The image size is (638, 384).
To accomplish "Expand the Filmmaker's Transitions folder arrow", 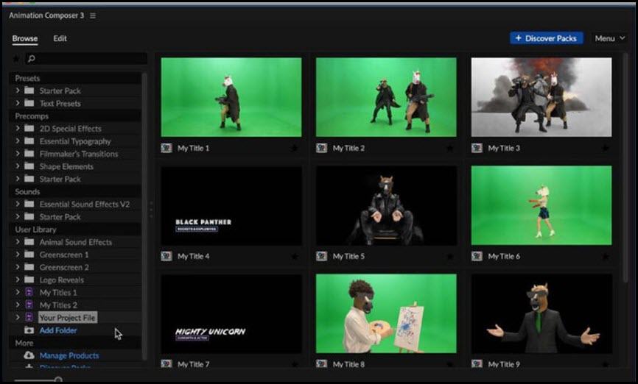I will [x=18, y=153].
